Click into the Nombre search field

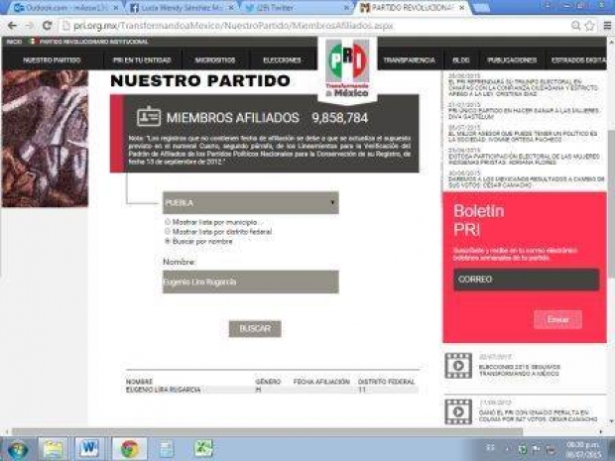[251, 282]
